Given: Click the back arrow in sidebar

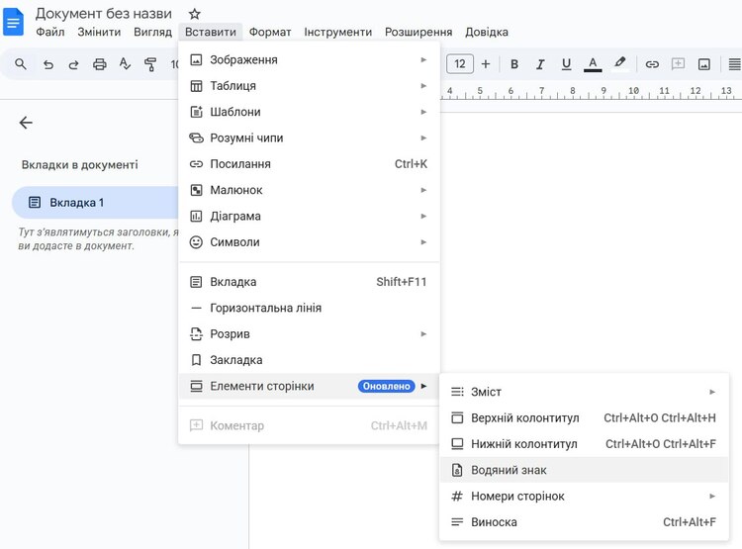Looking at the screenshot, I should coord(26,123).
